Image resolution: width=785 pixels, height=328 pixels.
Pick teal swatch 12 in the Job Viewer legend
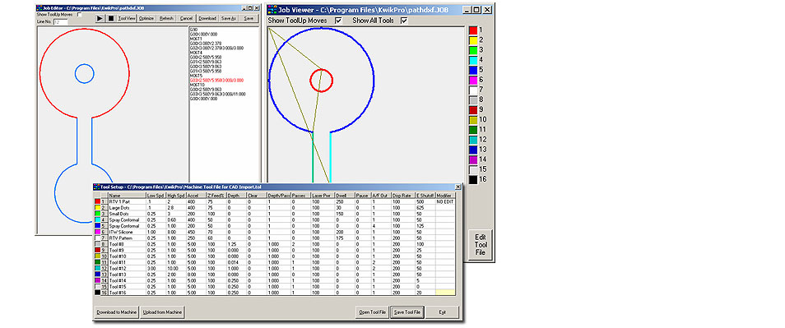(x=472, y=140)
